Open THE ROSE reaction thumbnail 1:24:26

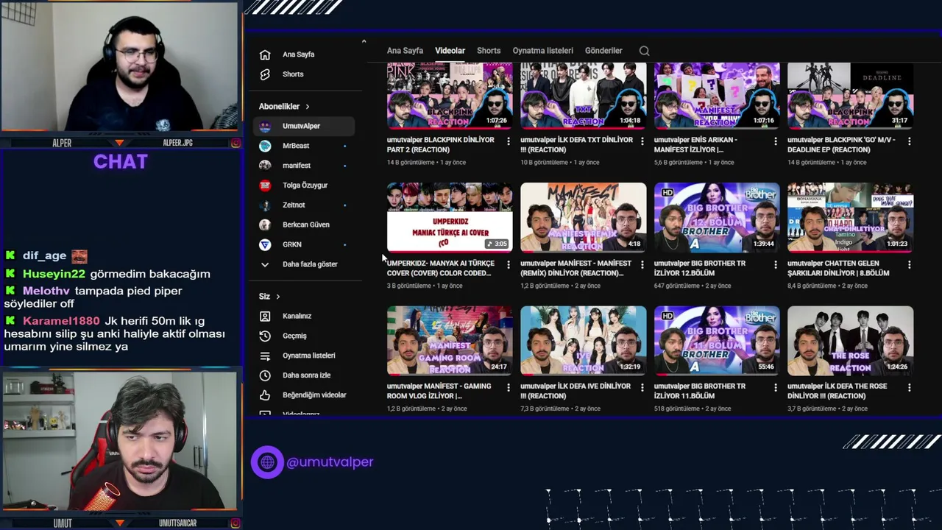click(x=850, y=341)
